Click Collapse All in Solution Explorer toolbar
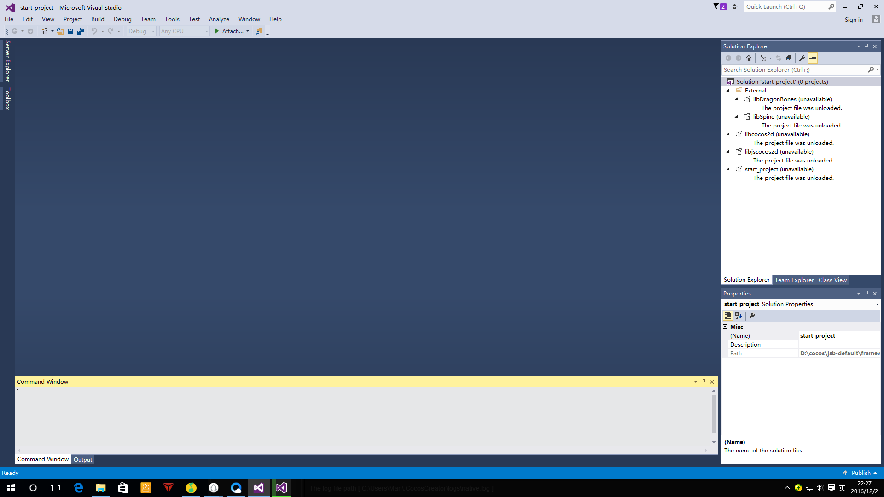 coord(789,58)
